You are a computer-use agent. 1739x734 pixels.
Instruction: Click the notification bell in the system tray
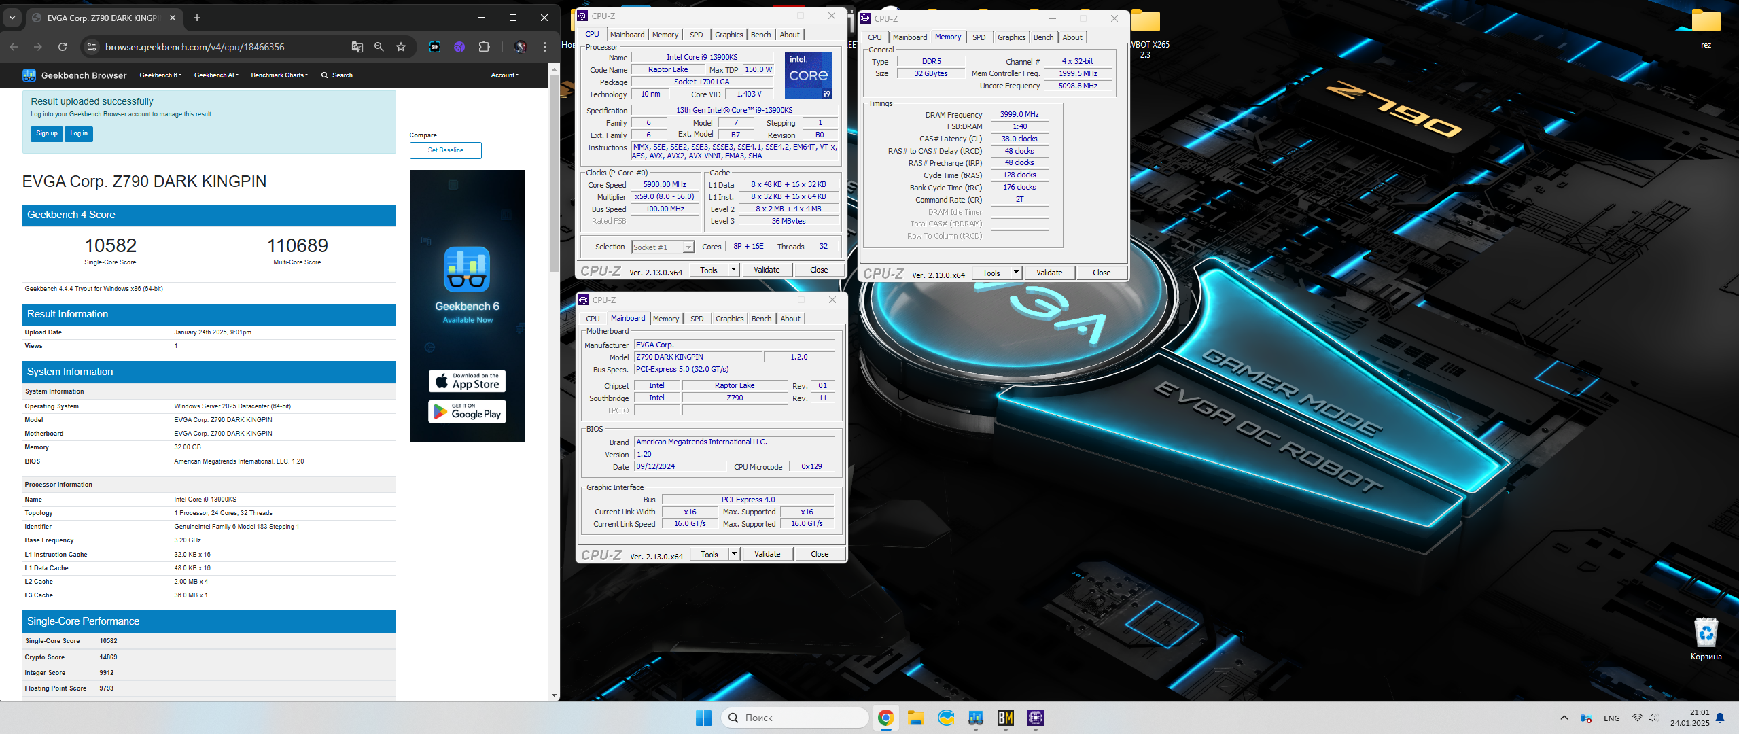[x=1720, y=718]
